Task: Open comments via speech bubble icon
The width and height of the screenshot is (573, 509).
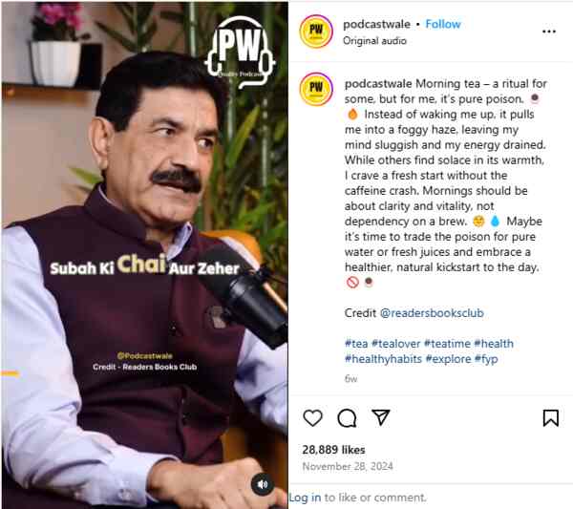Action: (x=347, y=418)
